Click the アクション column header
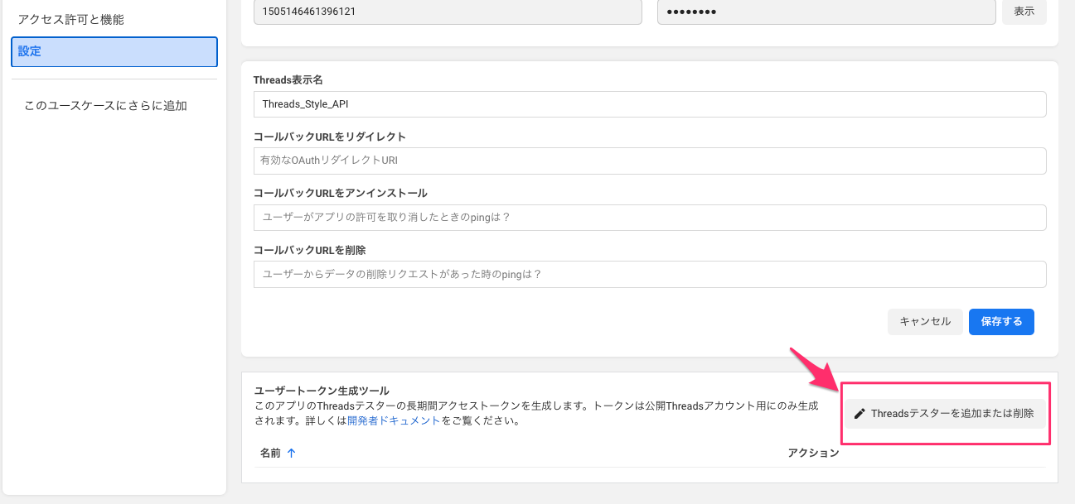This screenshot has height=504, width=1075. (813, 453)
